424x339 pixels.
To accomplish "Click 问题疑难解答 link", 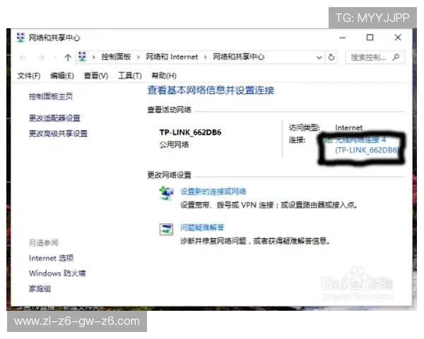I will [202, 227].
